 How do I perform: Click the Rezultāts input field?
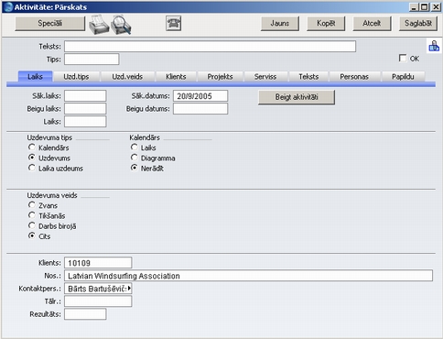point(85,314)
